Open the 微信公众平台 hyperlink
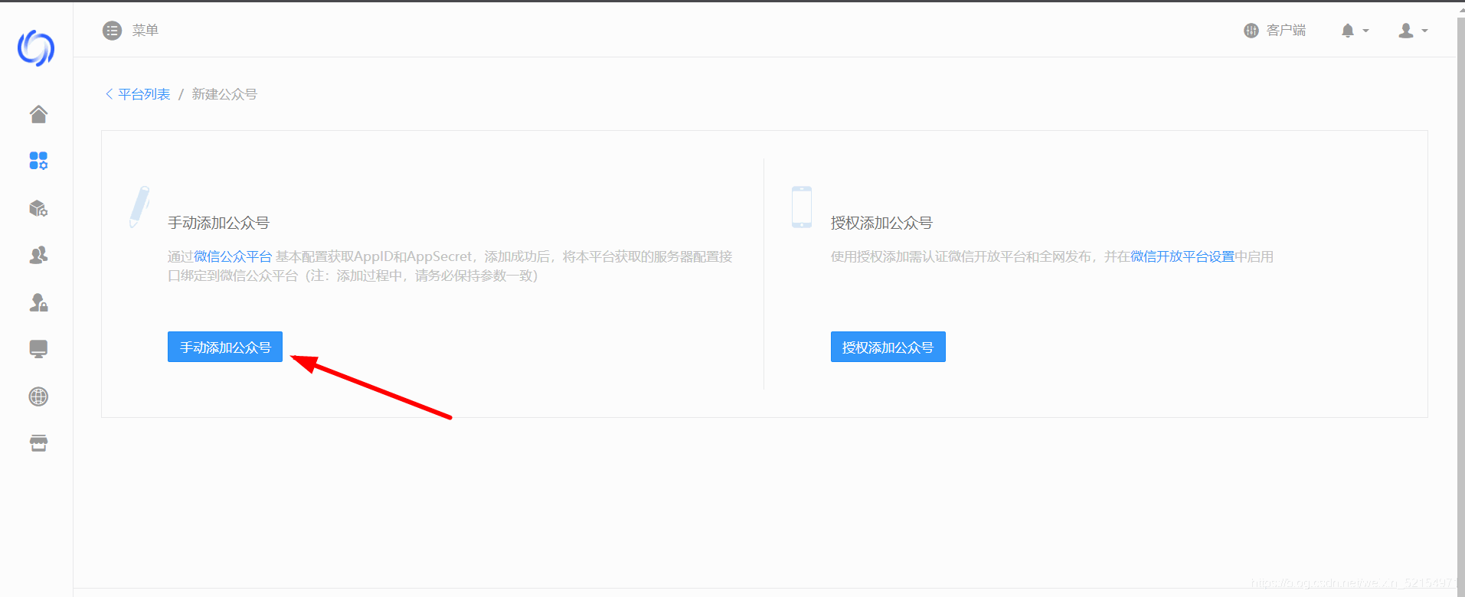This screenshot has width=1465, height=597. pos(233,256)
